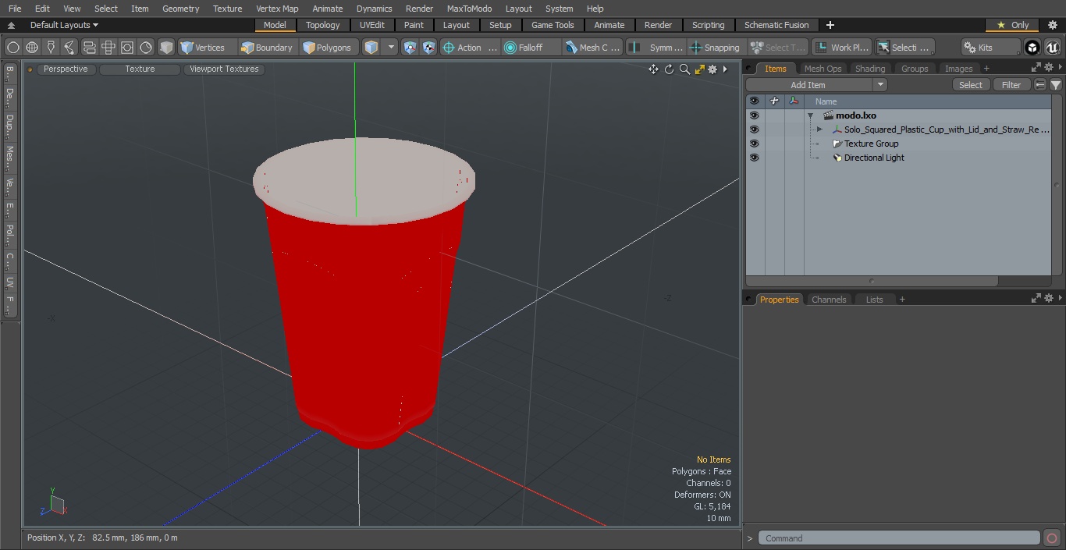1066x550 pixels.
Task: Switch to the UVEdit layout tab
Action: pyautogui.click(x=372, y=25)
